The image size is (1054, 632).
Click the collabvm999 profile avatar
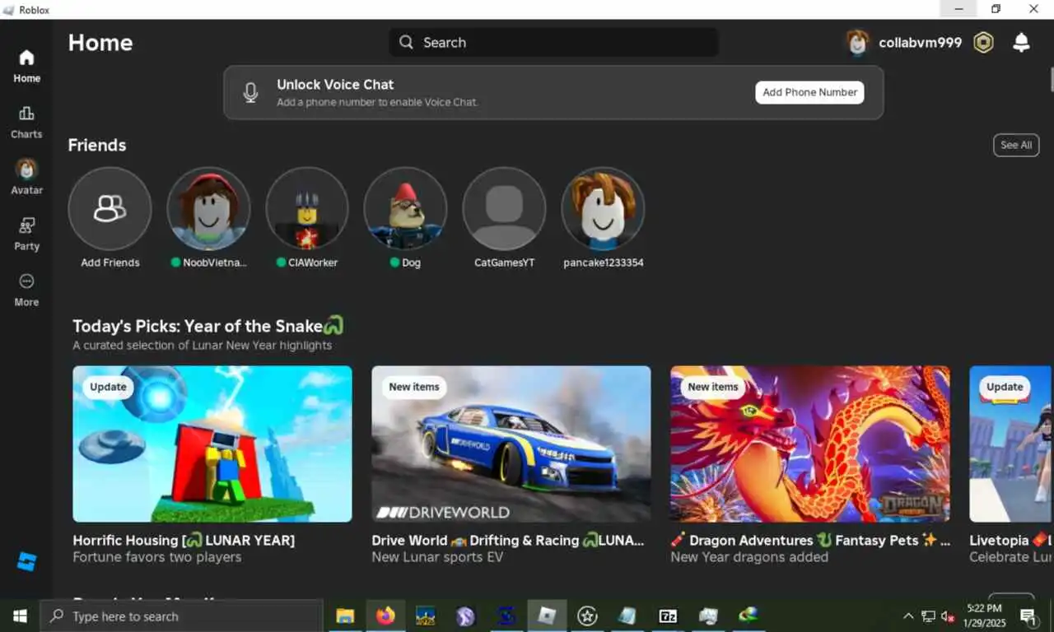tap(858, 43)
